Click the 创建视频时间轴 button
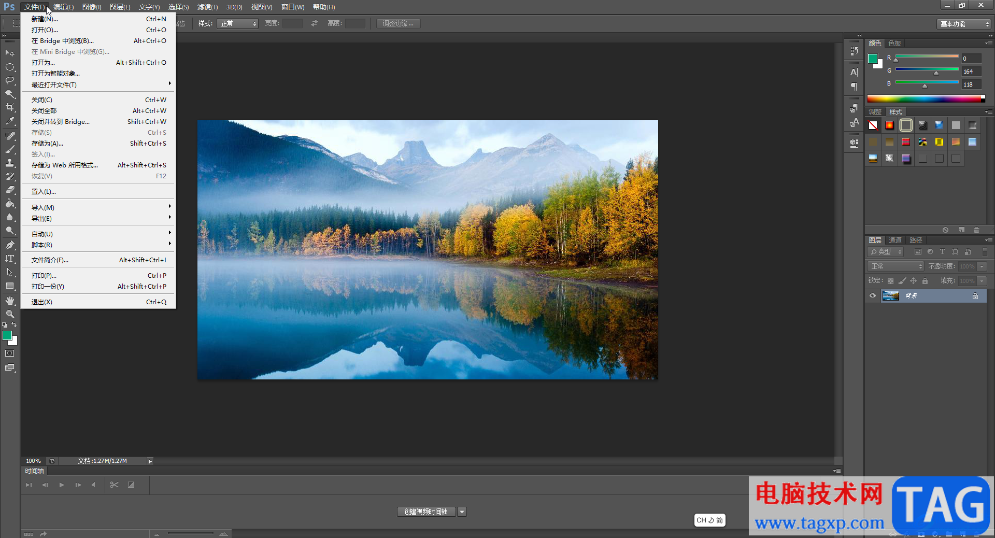 pos(427,512)
